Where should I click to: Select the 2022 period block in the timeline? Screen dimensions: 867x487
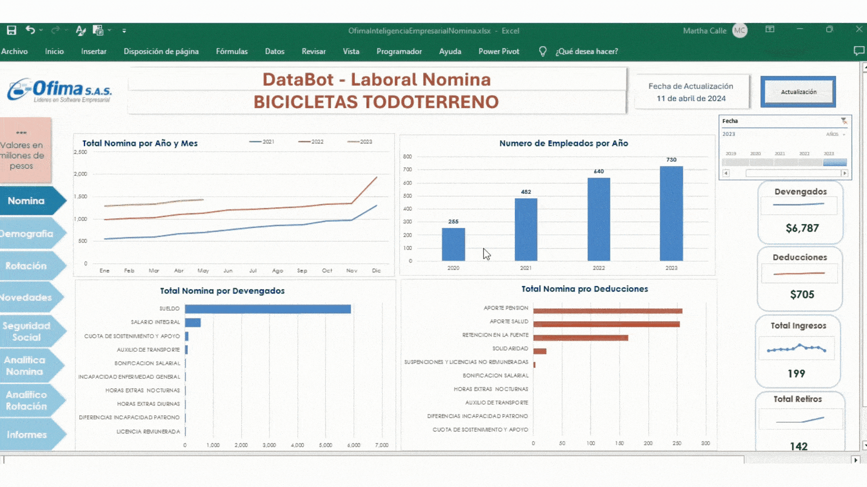coord(811,162)
